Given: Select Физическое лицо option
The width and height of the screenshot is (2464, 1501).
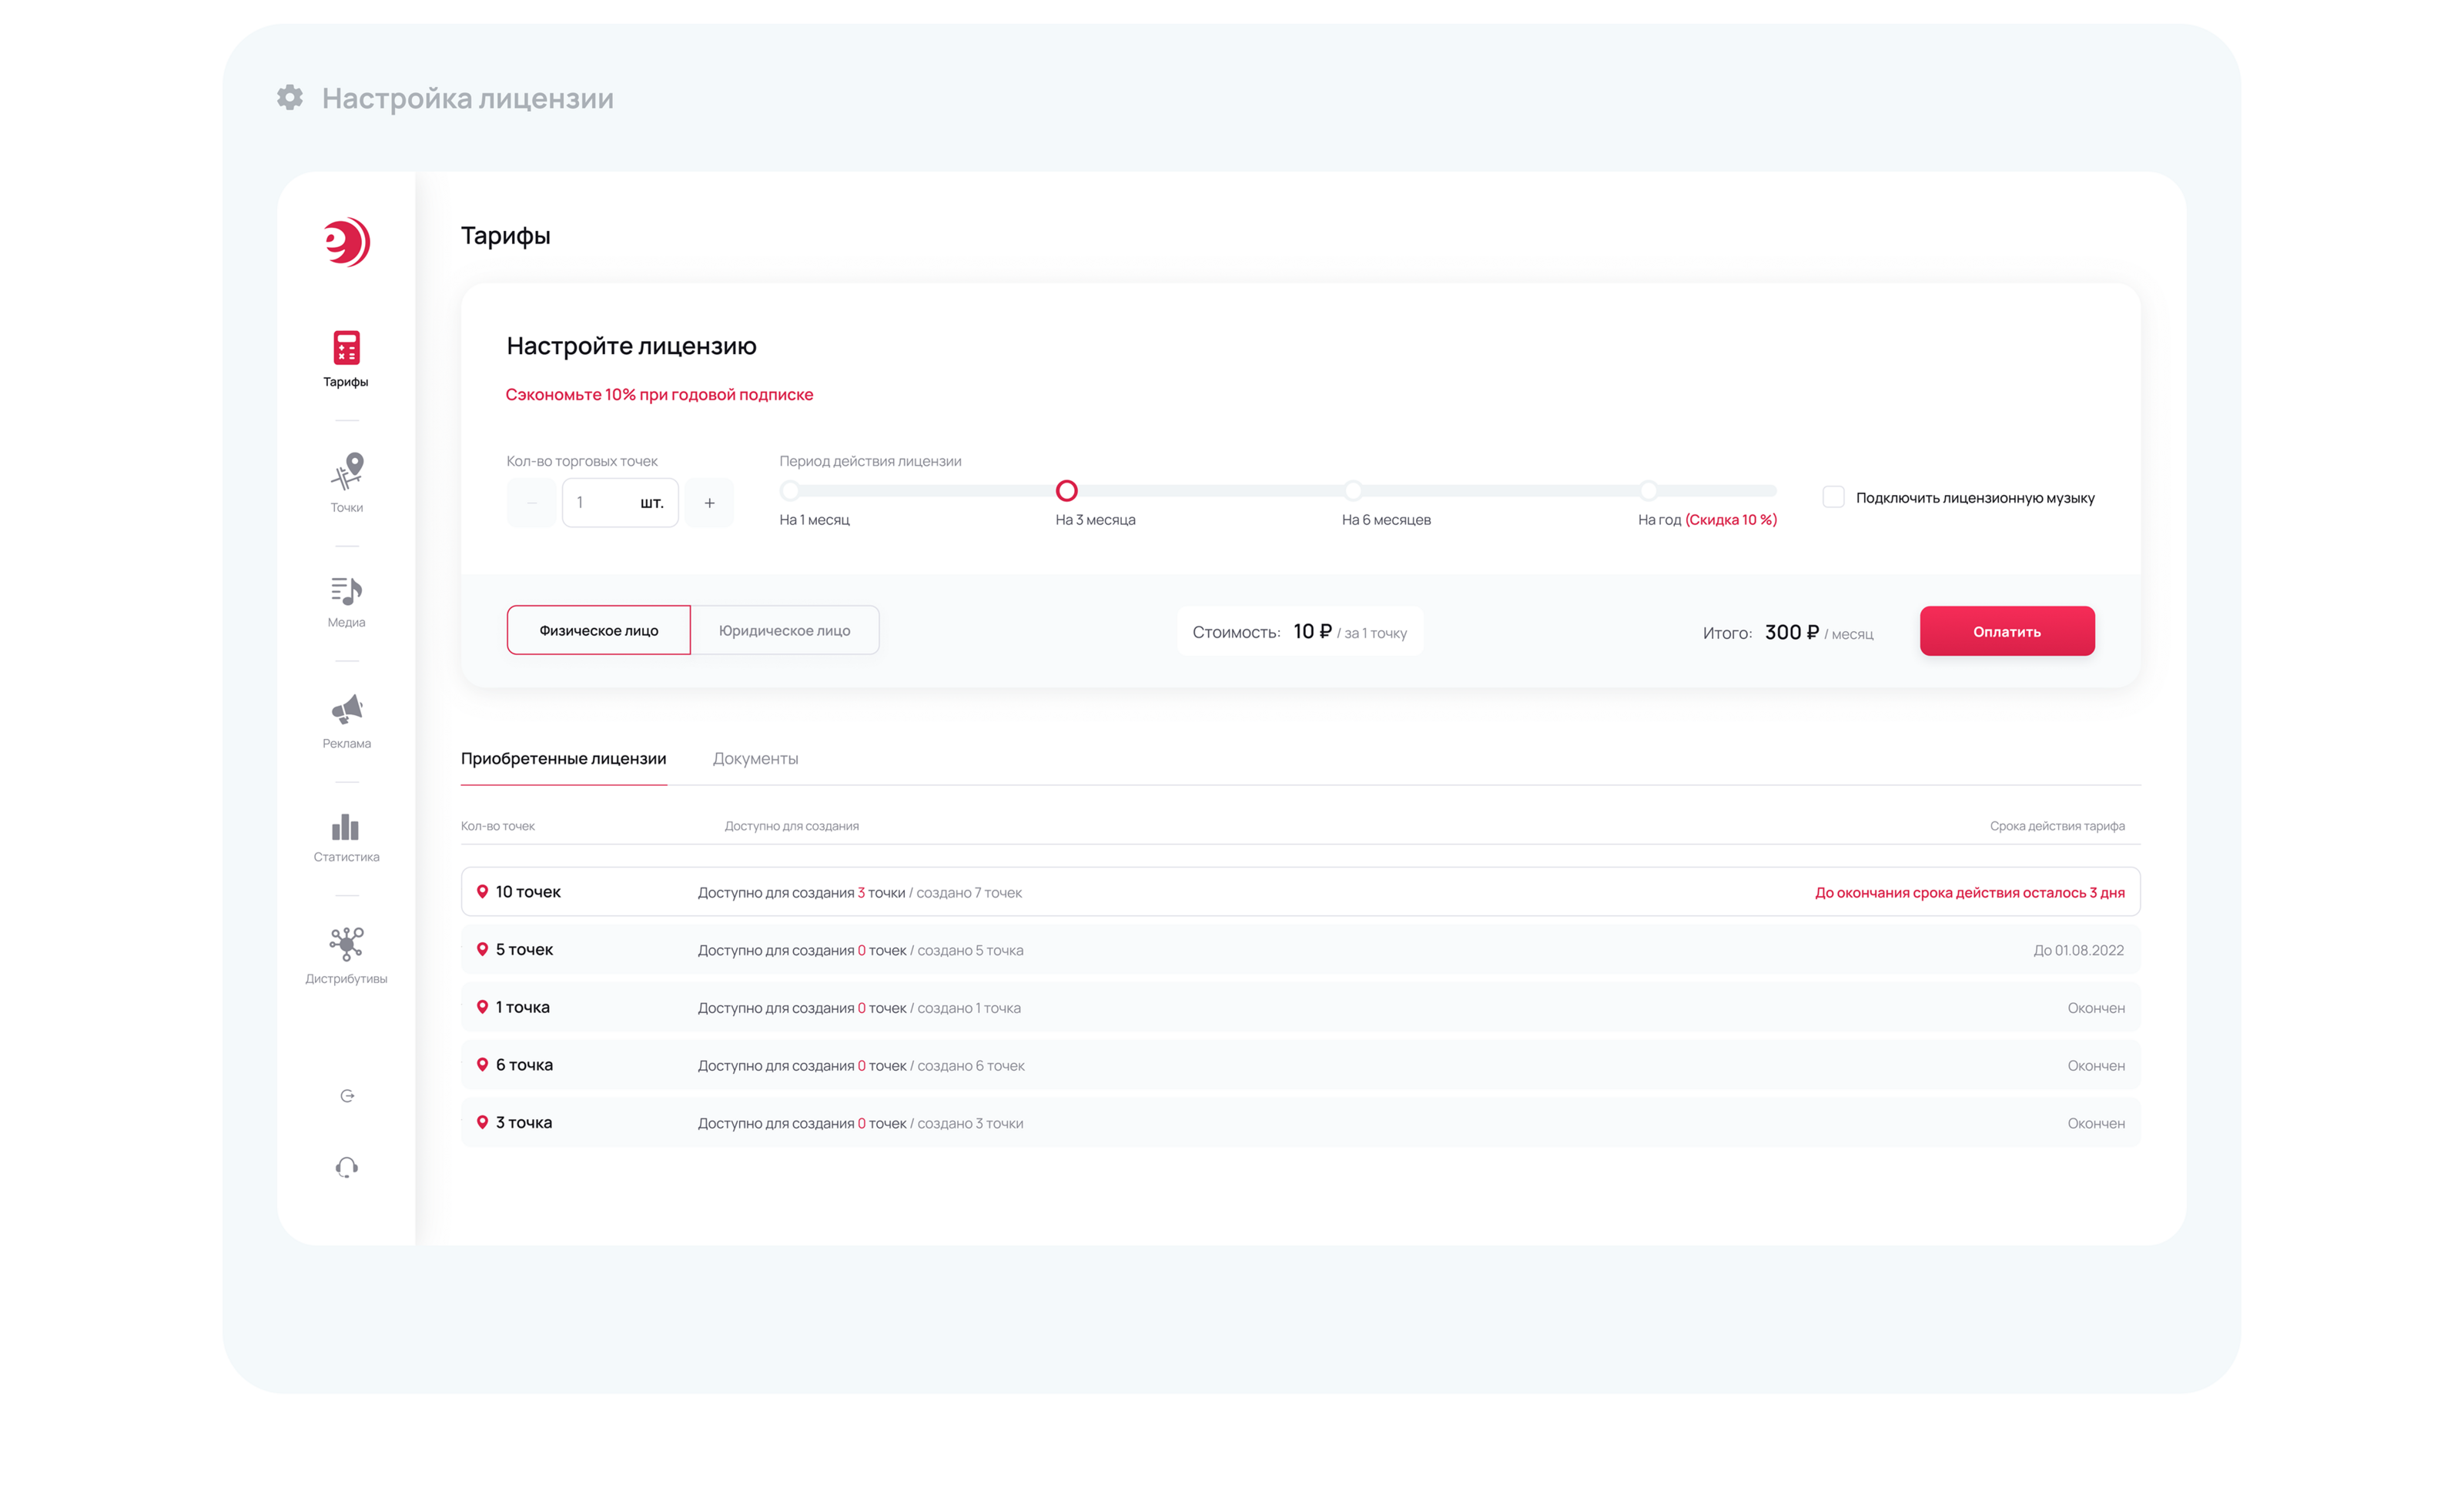Looking at the screenshot, I should click(598, 630).
